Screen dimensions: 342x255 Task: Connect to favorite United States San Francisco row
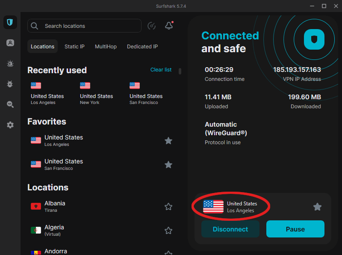[x=101, y=165]
